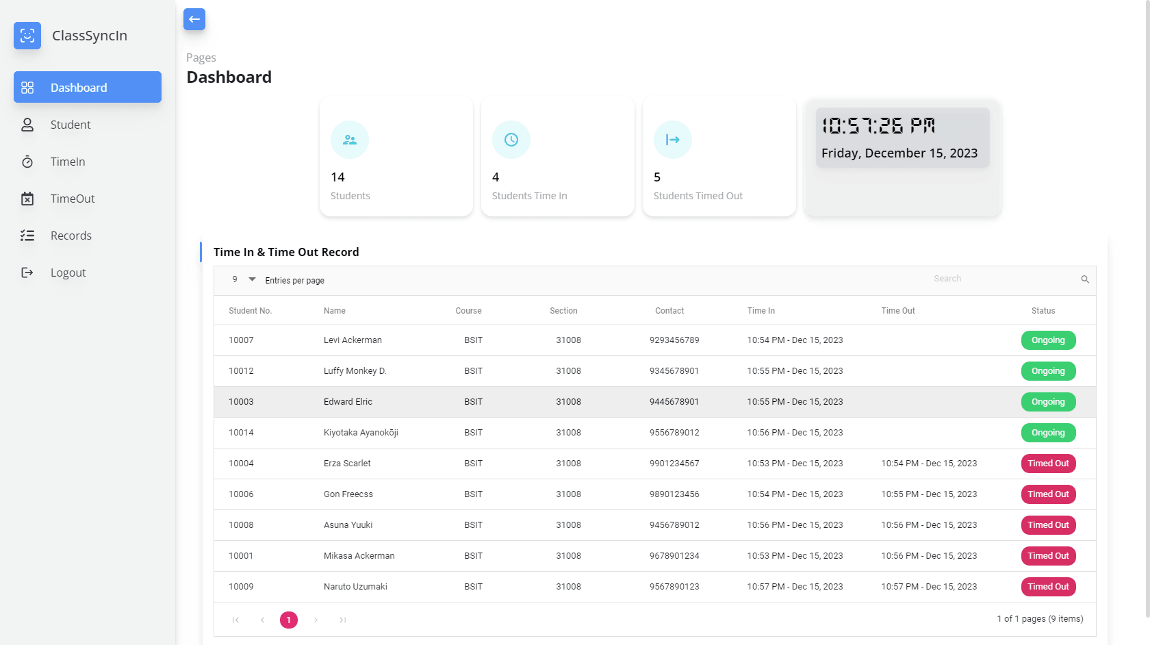Screen dimensions: 1150x645
Task: Sort by Status column header
Action: pos(1043,311)
